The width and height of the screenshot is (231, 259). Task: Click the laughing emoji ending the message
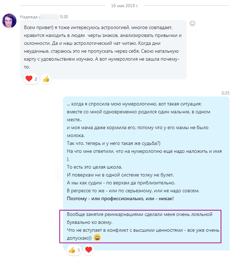pos(97,237)
